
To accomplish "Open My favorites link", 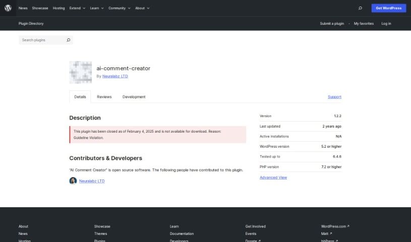I will [364, 24].
